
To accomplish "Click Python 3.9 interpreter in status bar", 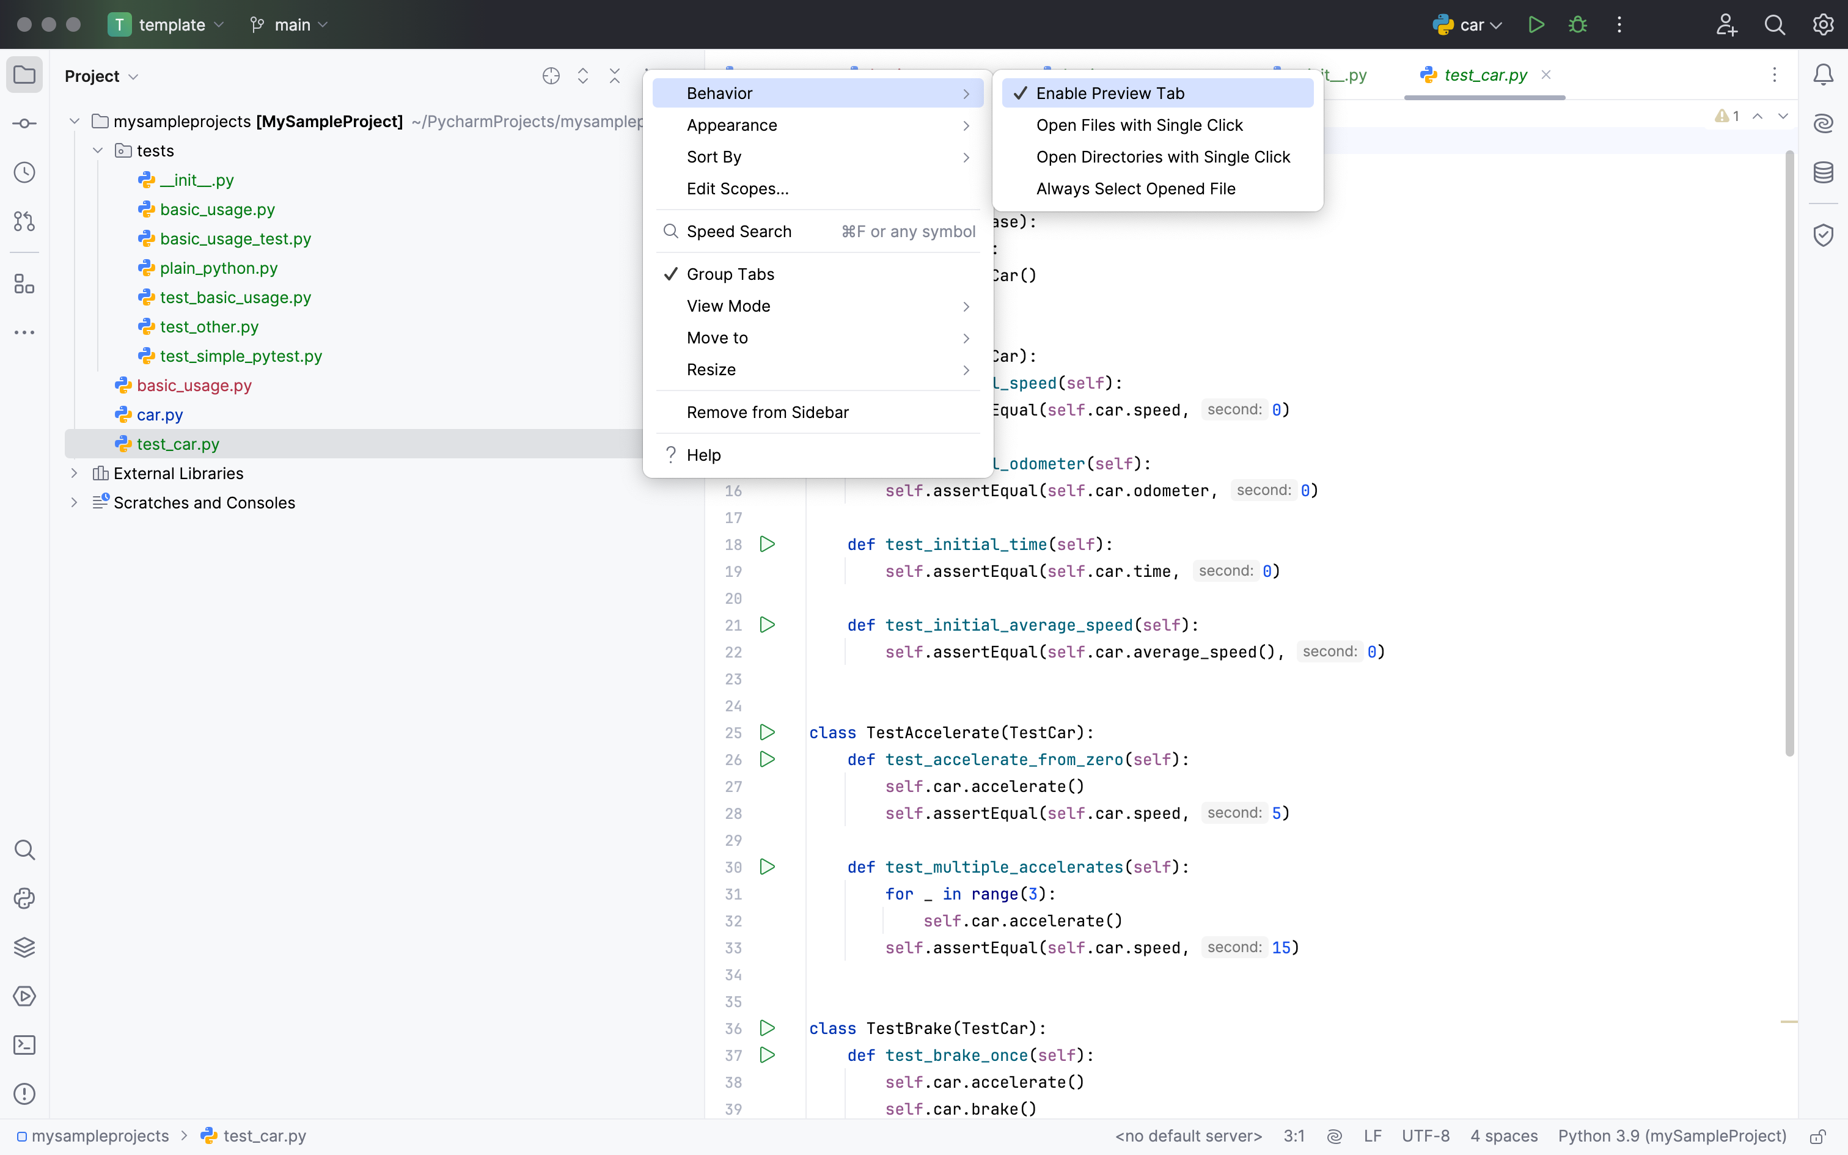I will pos(1671,1136).
